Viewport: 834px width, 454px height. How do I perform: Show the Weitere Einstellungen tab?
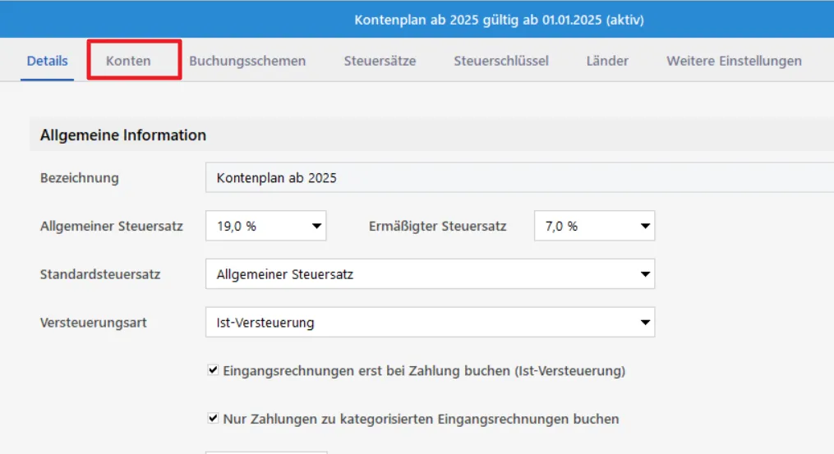(734, 61)
